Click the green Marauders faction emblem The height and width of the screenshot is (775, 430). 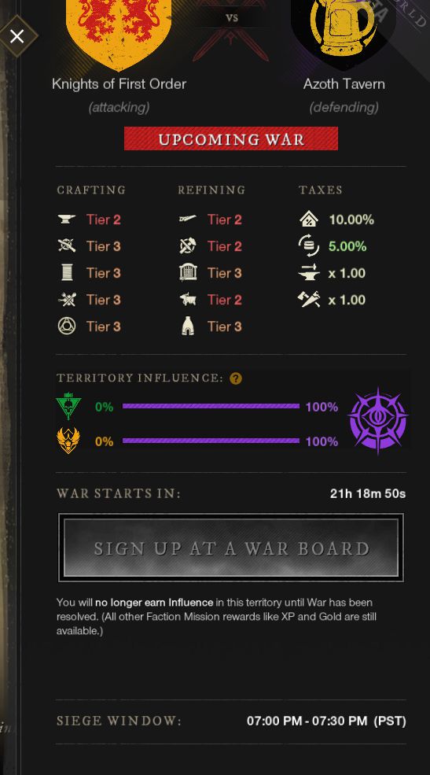[x=68, y=406]
